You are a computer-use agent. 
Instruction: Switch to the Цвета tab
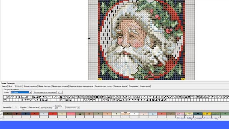point(4,86)
